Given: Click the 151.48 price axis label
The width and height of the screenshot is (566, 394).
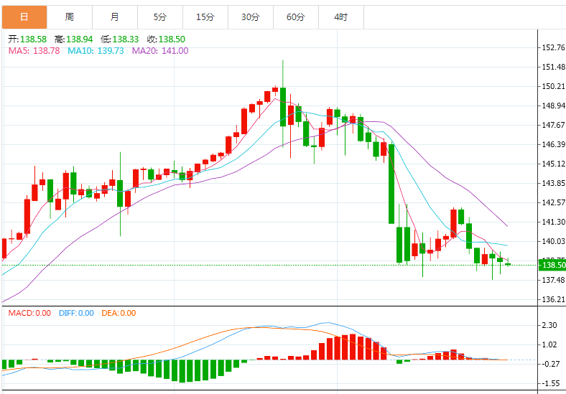Looking at the screenshot, I should [553, 67].
